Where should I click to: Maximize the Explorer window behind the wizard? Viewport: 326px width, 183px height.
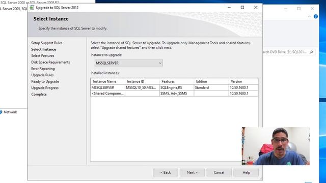pos(299,9)
